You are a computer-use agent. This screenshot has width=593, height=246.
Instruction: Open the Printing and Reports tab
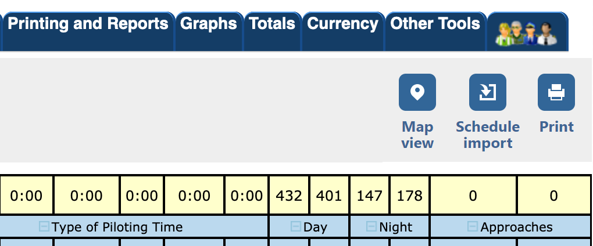(x=88, y=24)
